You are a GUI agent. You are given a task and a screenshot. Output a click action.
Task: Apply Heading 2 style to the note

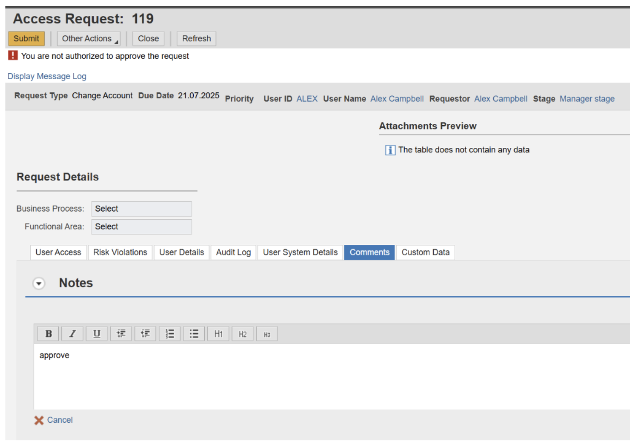point(242,333)
